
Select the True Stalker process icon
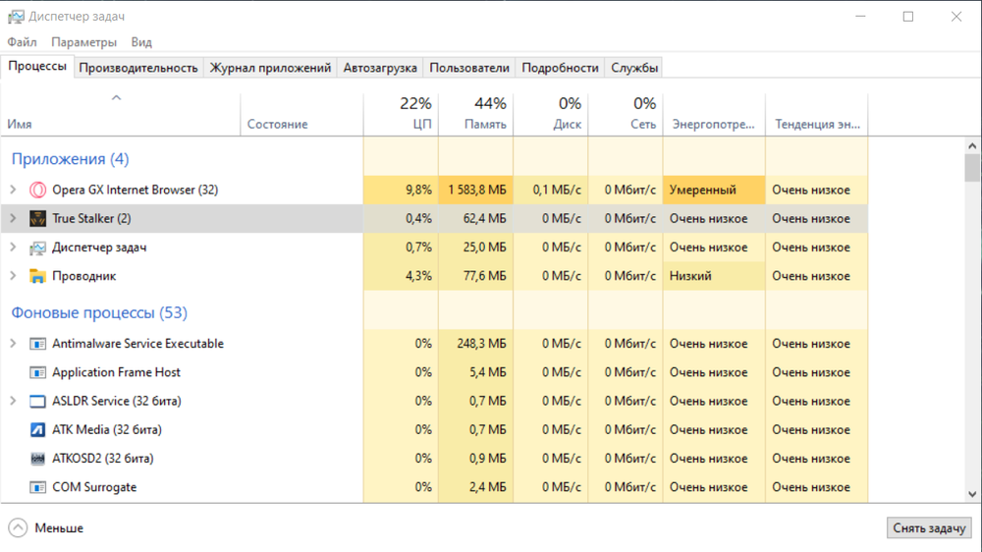coord(37,218)
